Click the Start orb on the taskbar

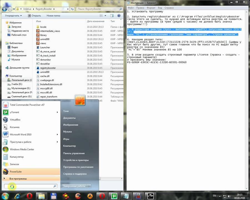(x=5, y=196)
